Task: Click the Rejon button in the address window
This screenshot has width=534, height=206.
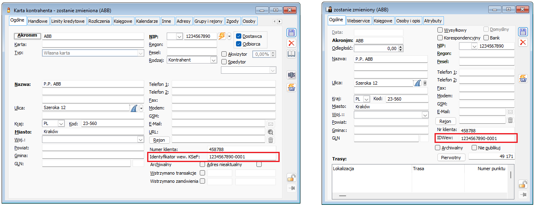Action: pyautogui.click(x=446, y=121)
